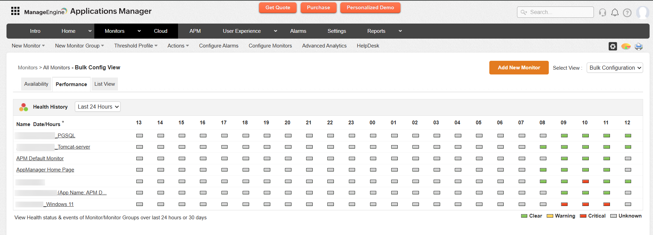Switch to the List View tab
The image size is (653, 235).
(x=105, y=84)
